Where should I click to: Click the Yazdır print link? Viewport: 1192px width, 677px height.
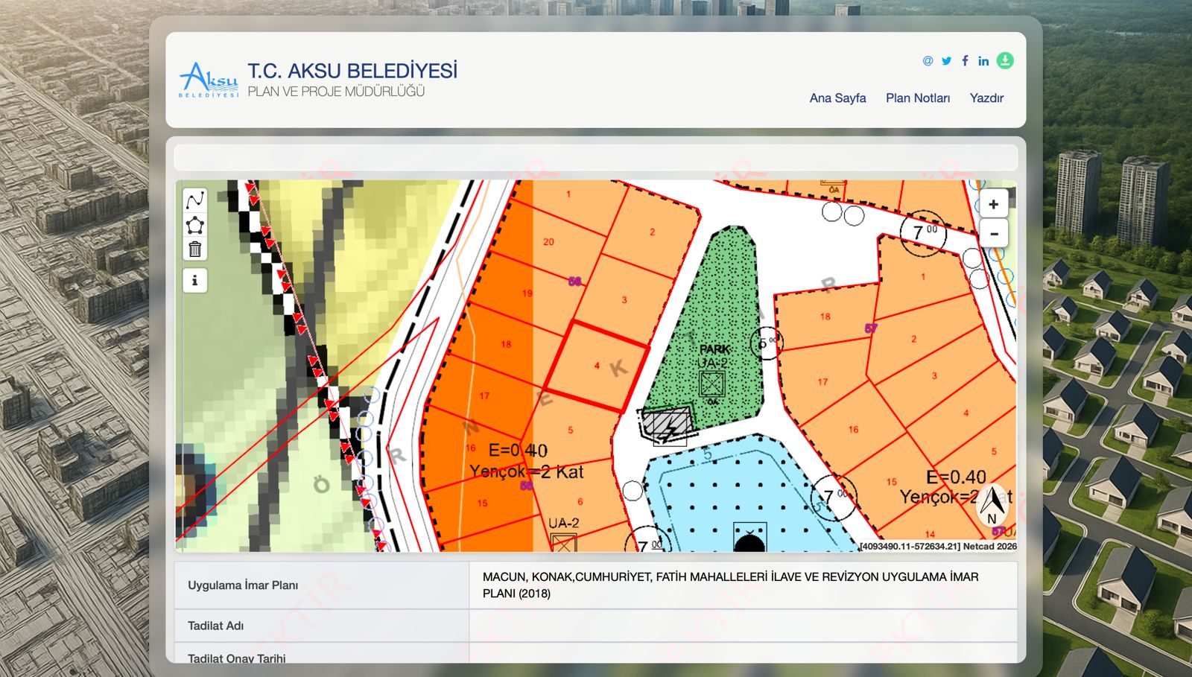pos(986,98)
